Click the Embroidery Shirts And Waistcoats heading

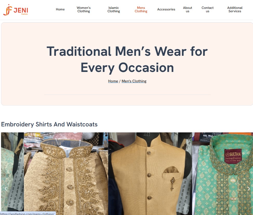pyautogui.click(x=49, y=124)
